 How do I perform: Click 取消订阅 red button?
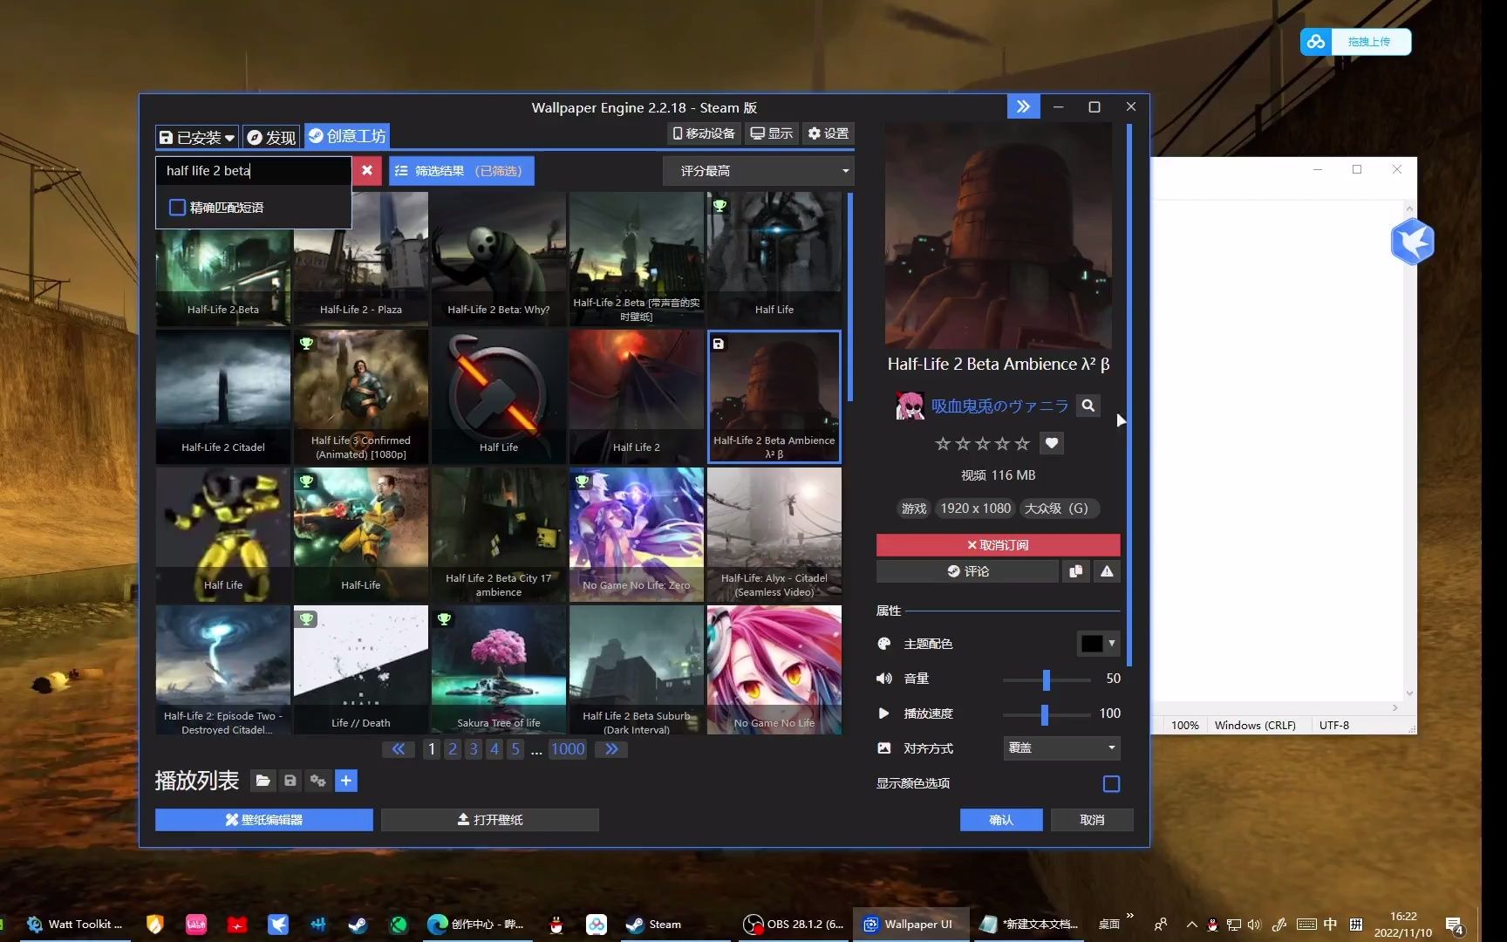[998, 545]
